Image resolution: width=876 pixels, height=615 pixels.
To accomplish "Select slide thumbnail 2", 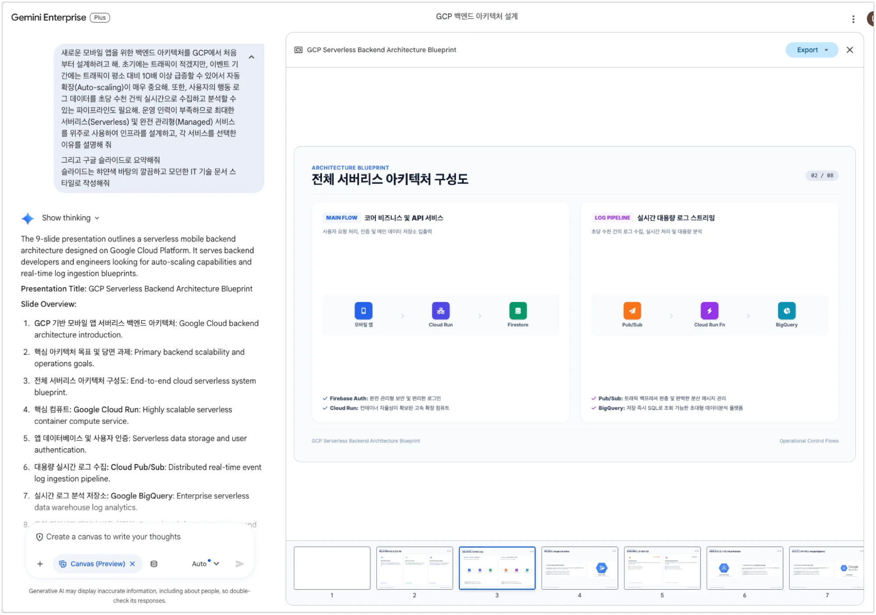I will (x=415, y=568).
